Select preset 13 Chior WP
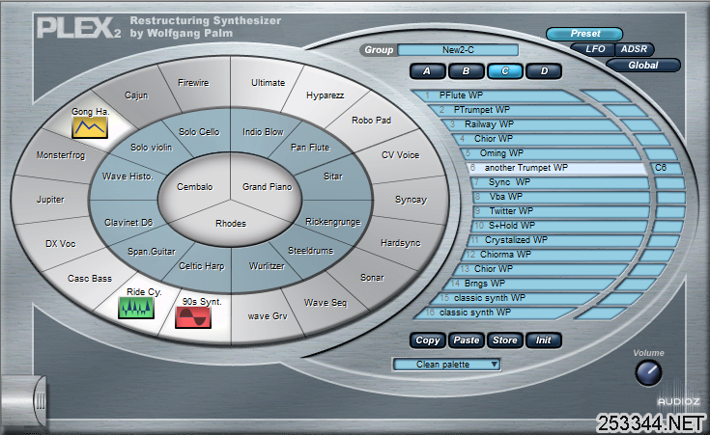710x435 pixels. [542, 269]
